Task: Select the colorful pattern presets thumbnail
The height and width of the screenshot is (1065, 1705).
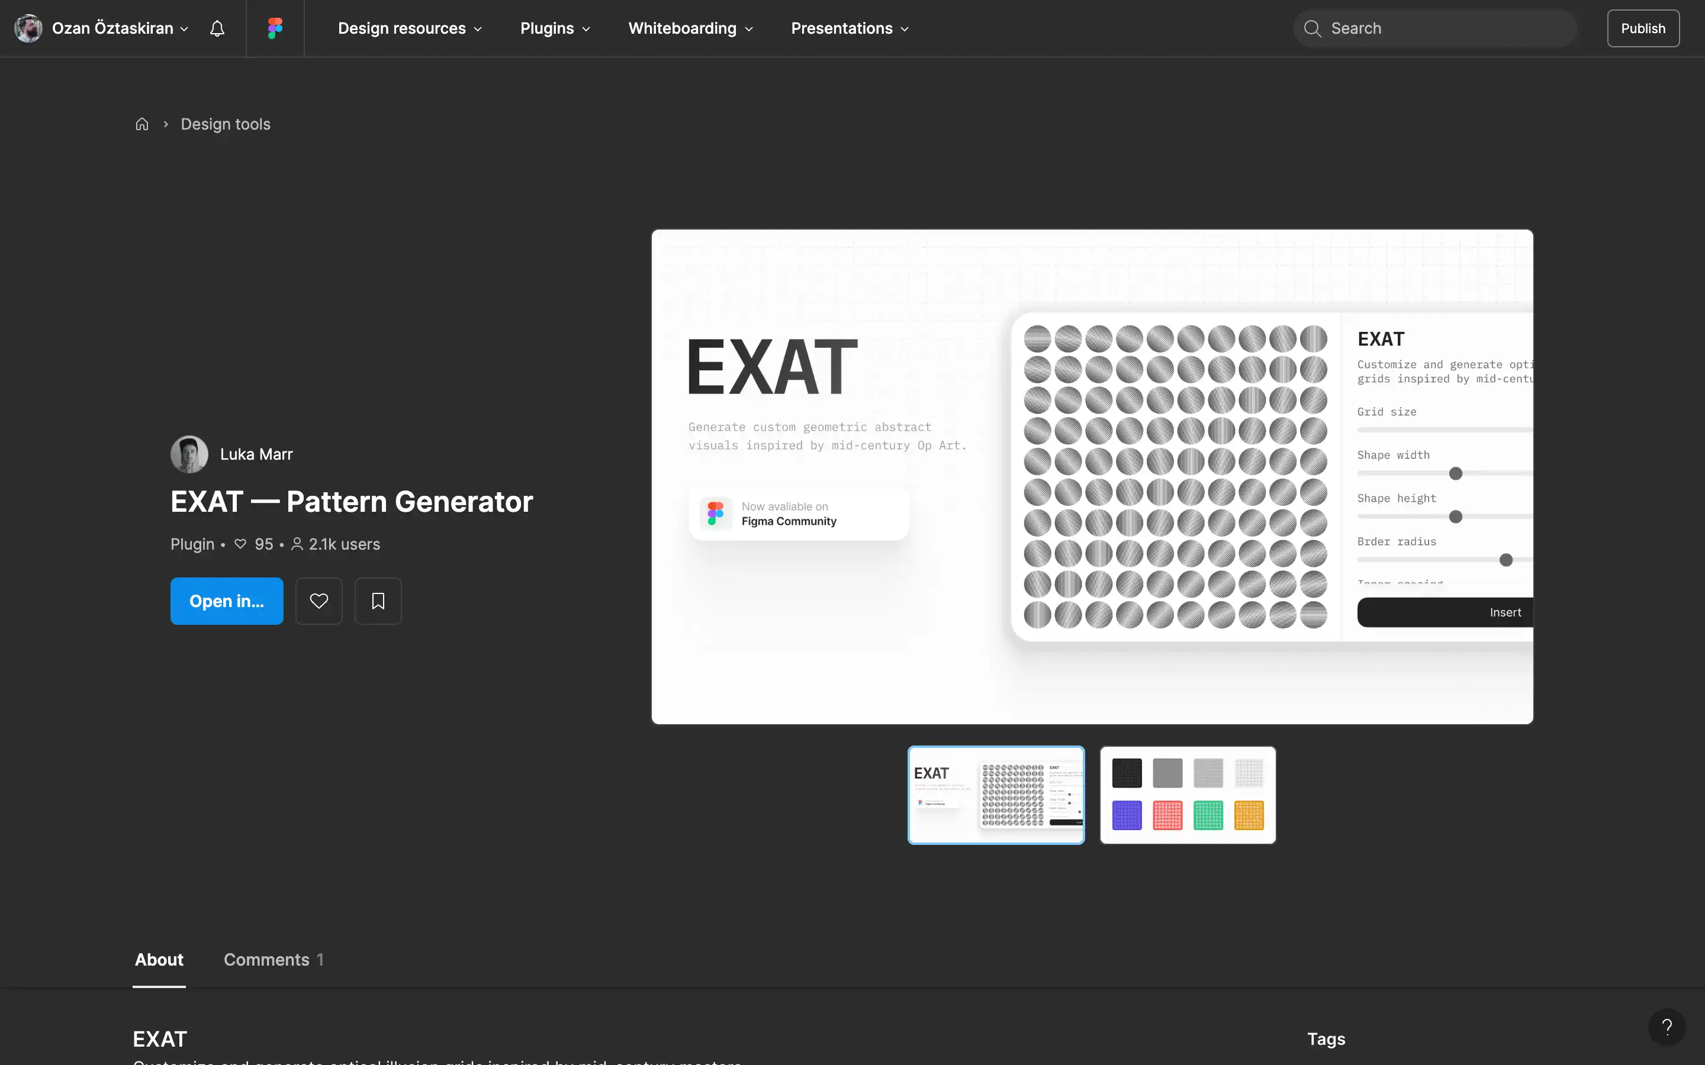Action: 1187,795
